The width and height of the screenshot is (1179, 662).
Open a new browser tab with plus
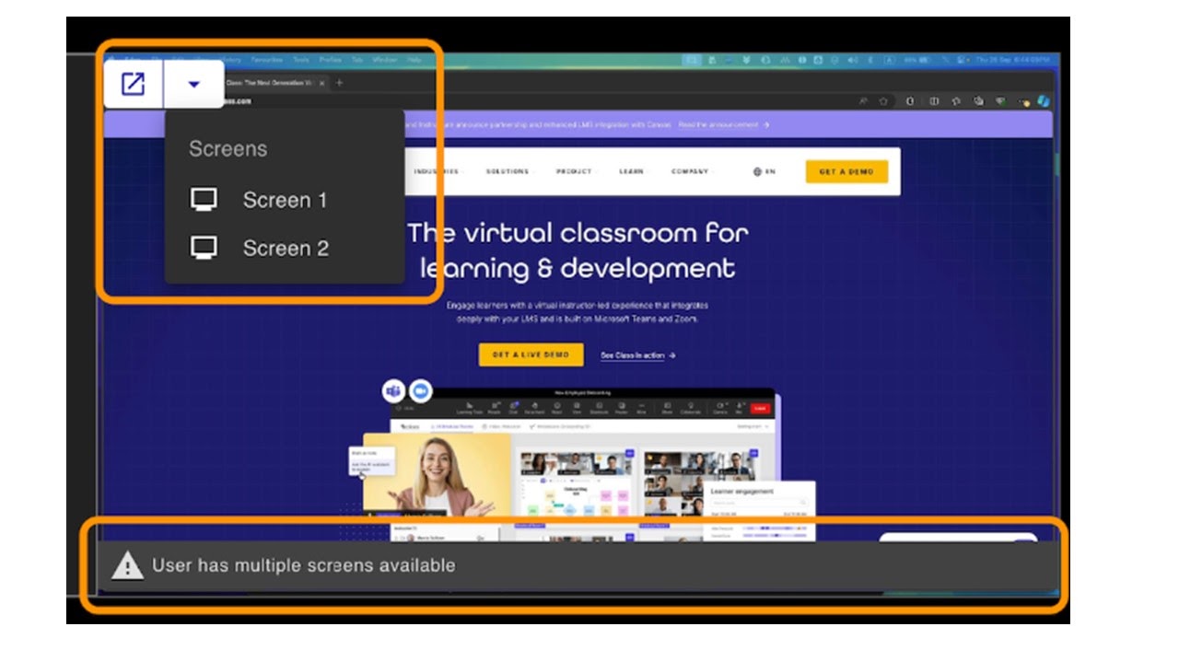click(339, 83)
